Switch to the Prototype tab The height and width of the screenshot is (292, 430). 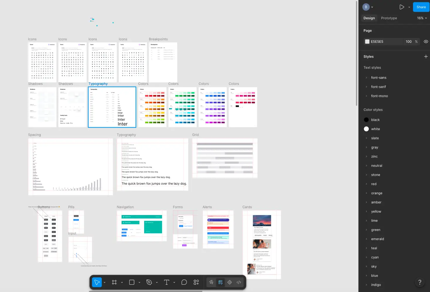click(389, 18)
